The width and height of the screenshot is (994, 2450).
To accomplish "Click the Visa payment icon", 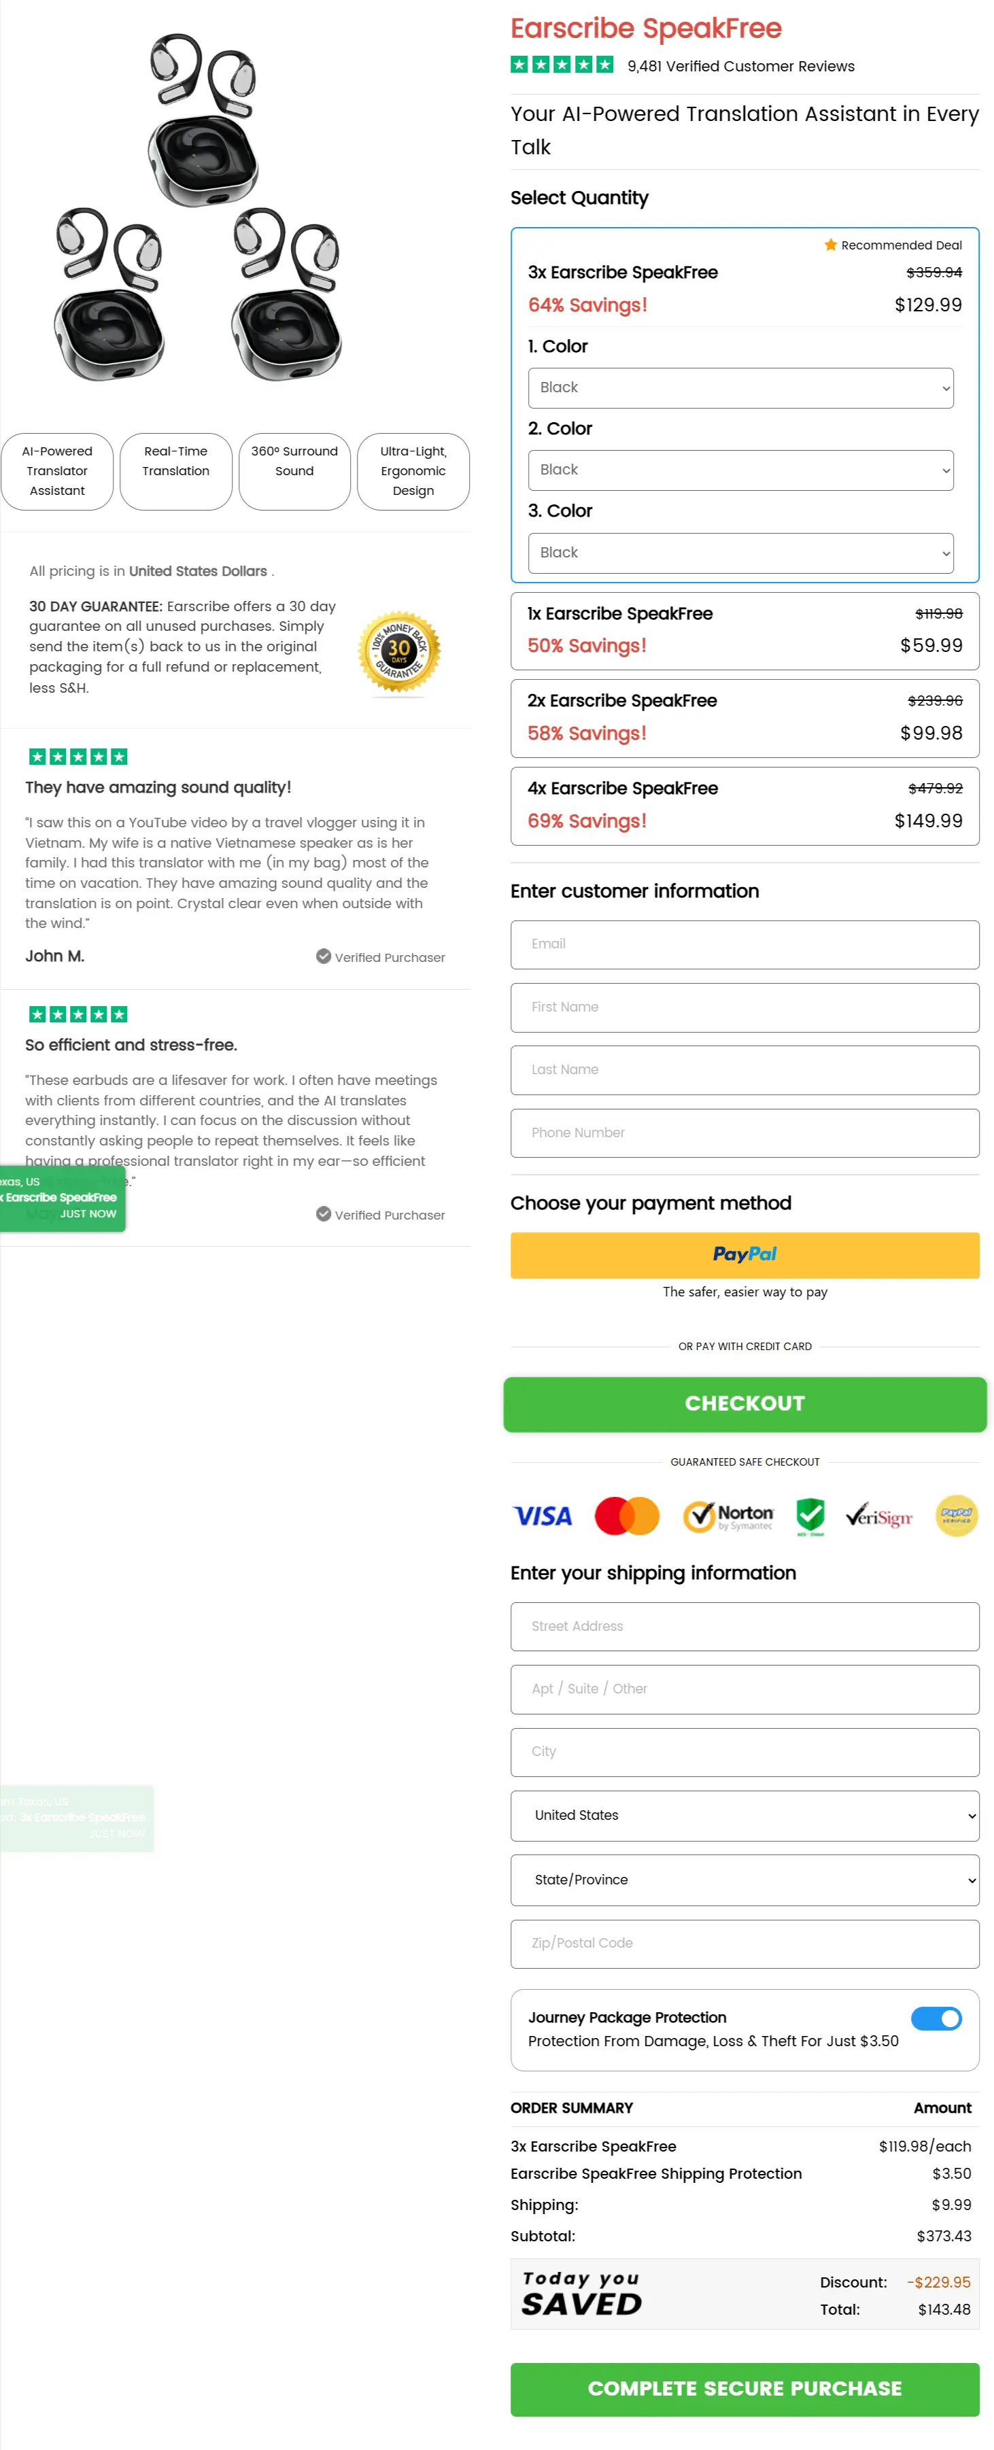I will click(542, 1516).
